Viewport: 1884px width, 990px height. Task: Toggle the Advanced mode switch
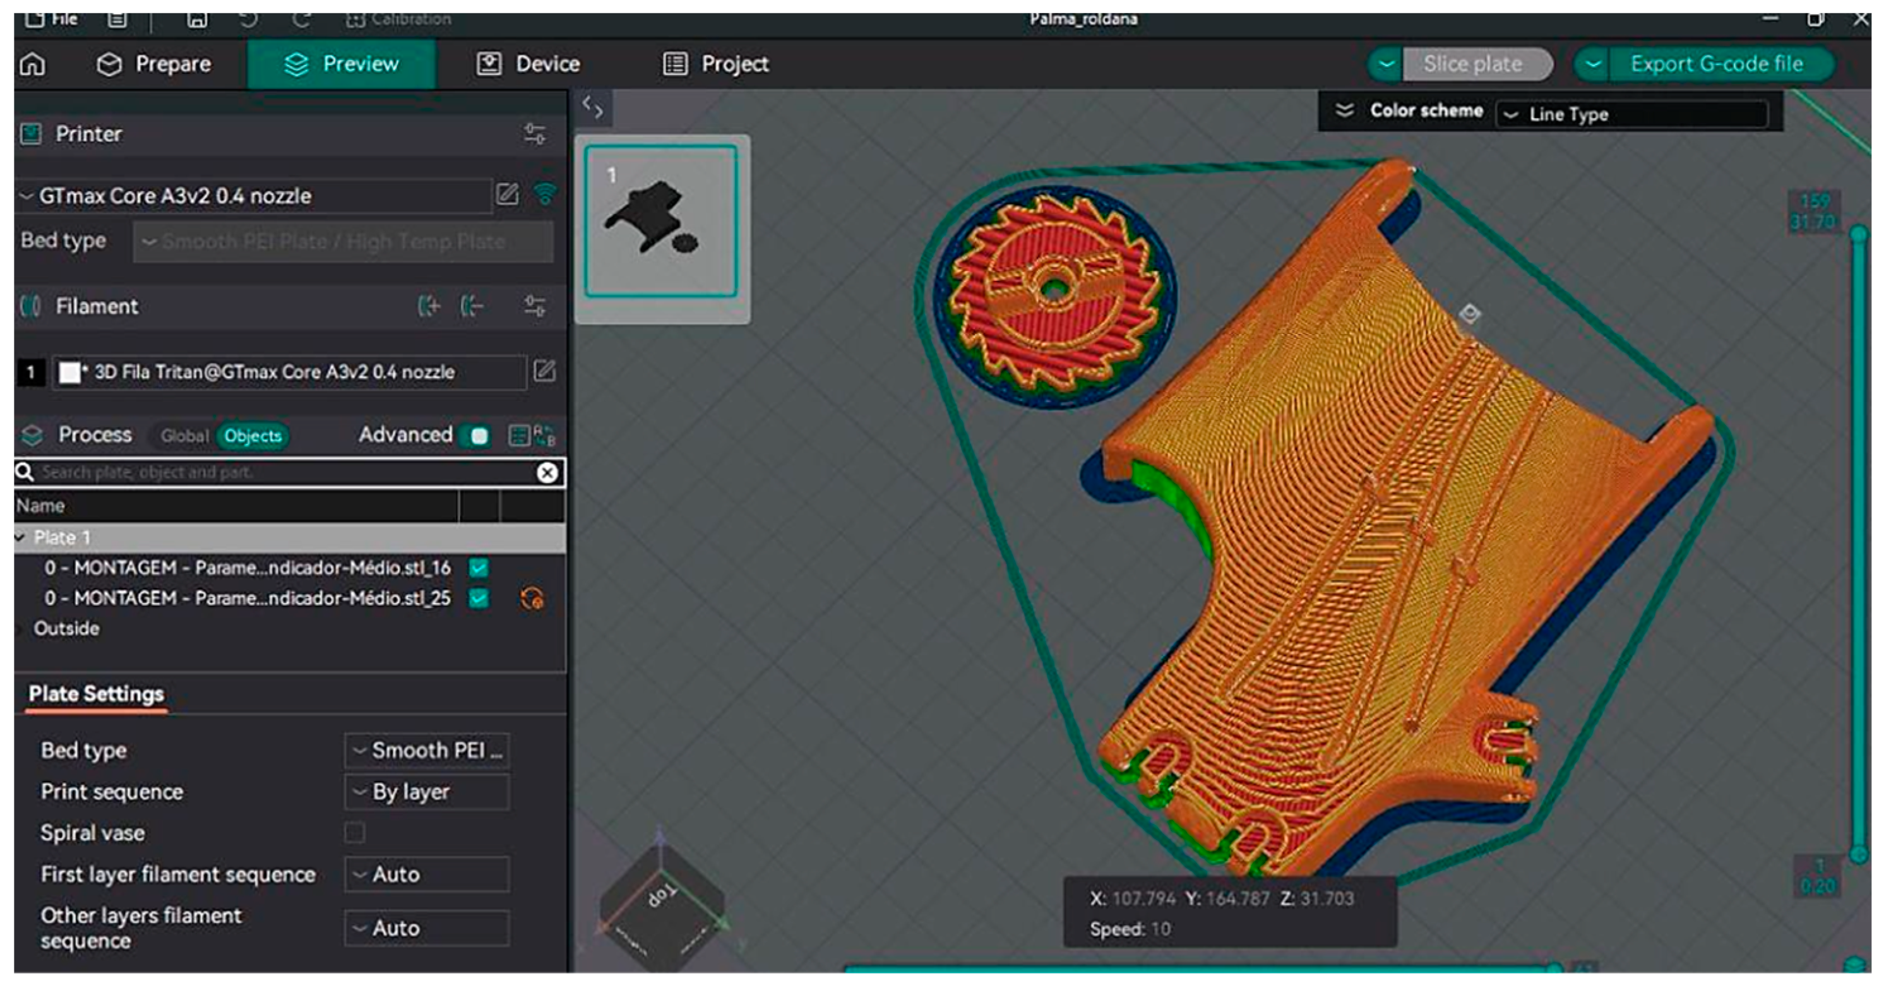476,436
